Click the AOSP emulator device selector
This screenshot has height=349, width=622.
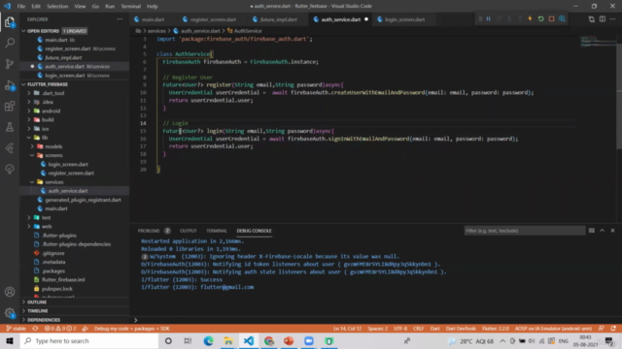553,329
